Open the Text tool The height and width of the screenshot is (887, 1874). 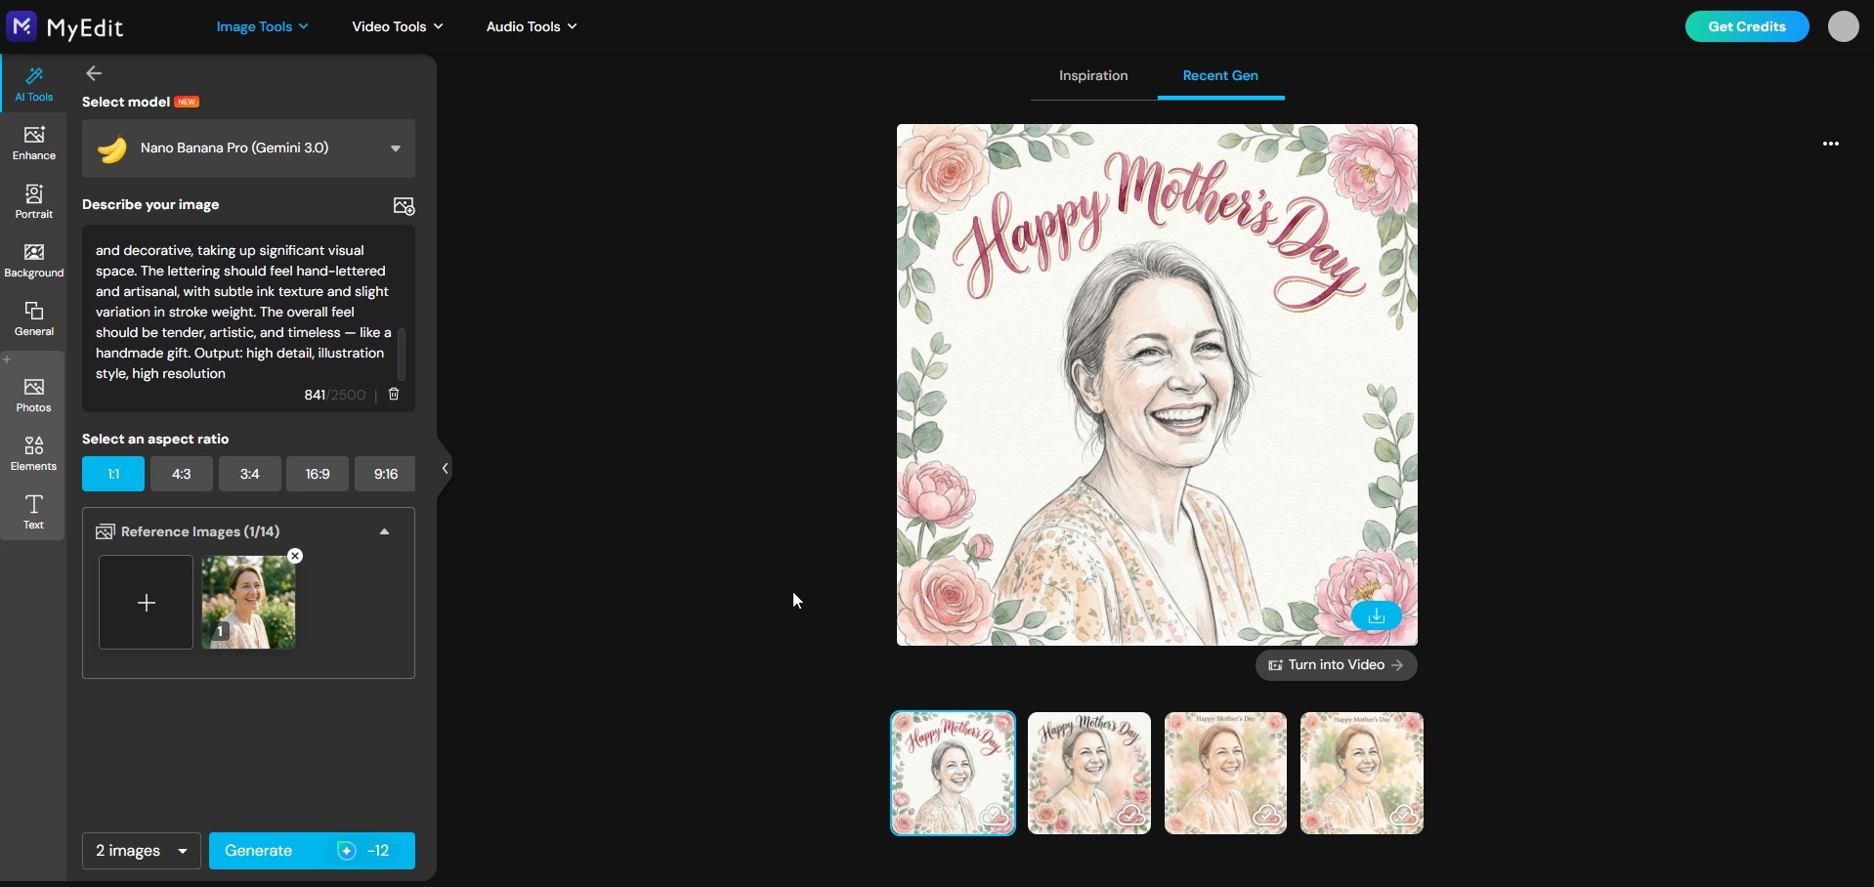[33, 510]
